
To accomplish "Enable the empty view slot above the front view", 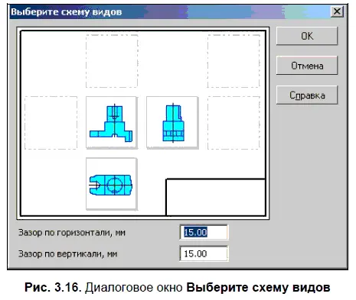I will click(112, 61).
